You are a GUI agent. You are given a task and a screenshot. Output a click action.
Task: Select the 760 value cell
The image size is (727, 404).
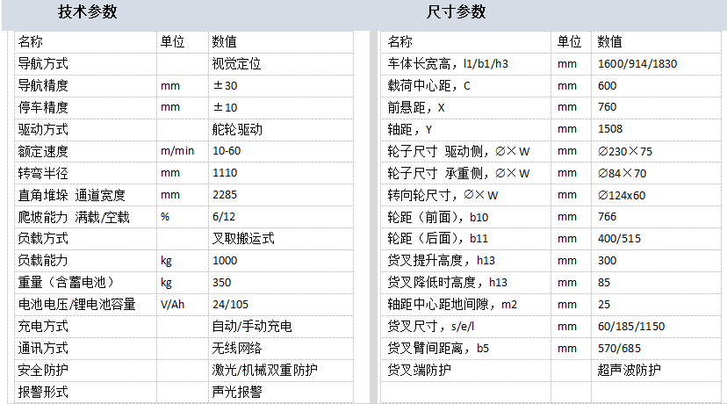pos(656,107)
